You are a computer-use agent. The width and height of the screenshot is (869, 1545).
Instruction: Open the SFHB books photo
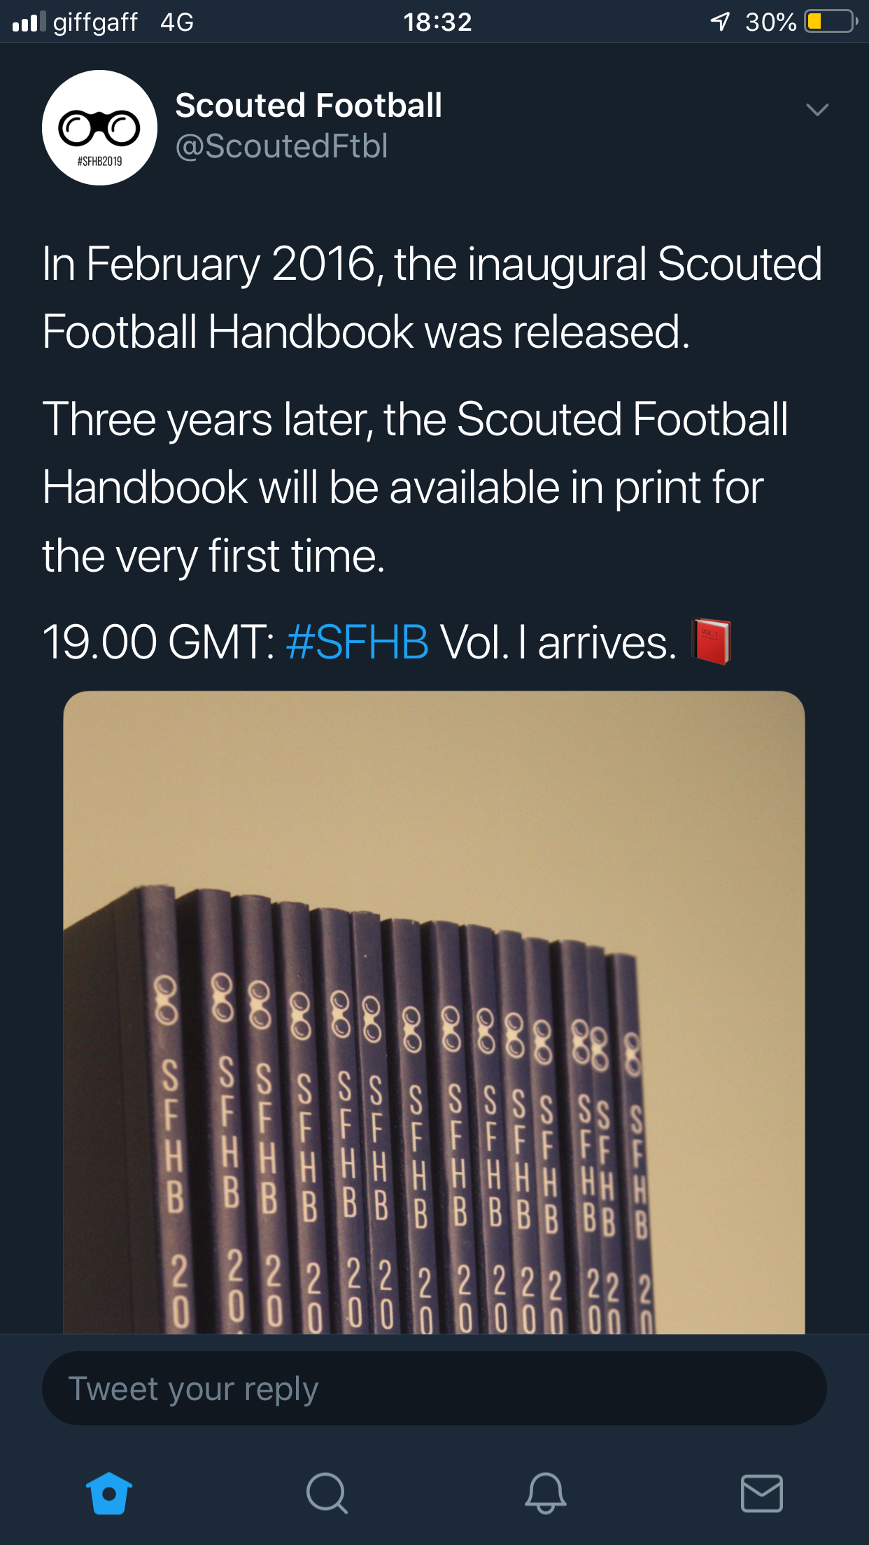[434, 1012]
